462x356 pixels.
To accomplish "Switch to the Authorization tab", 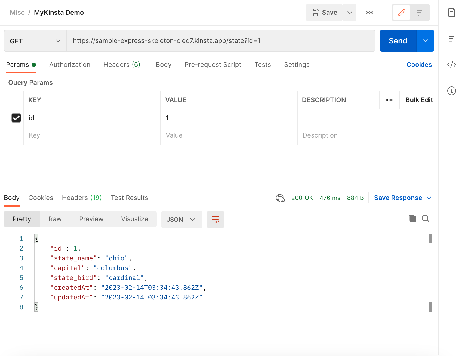I will click(x=70, y=65).
